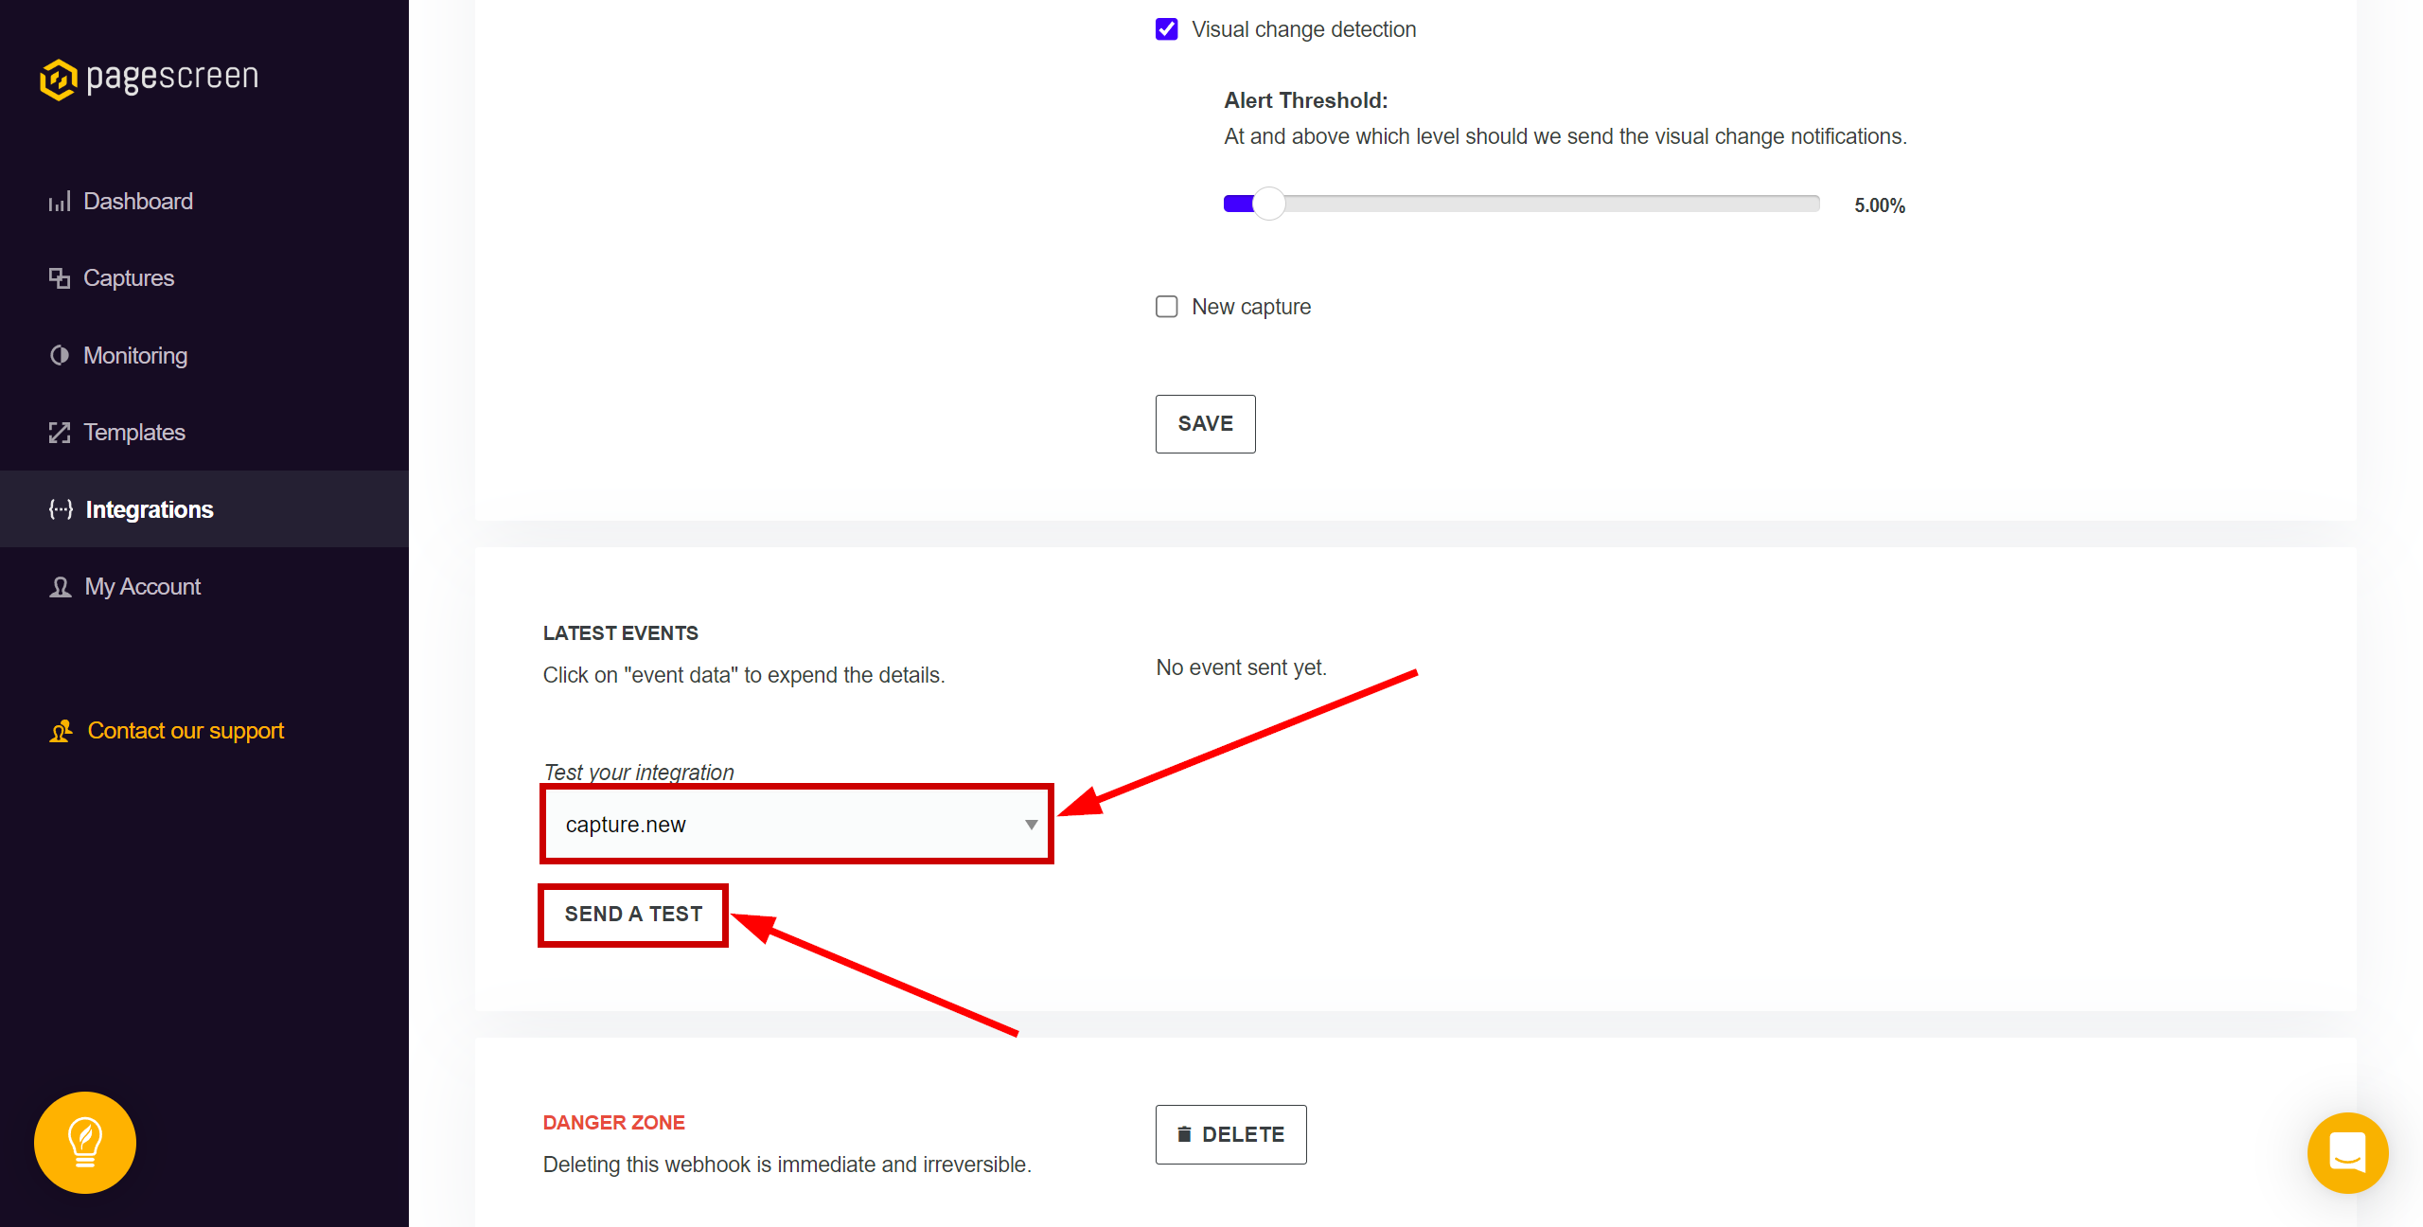Select Dashboard from sidebar menu
The width and height of the screenshot is (2423, 1227).
(139, 201)
